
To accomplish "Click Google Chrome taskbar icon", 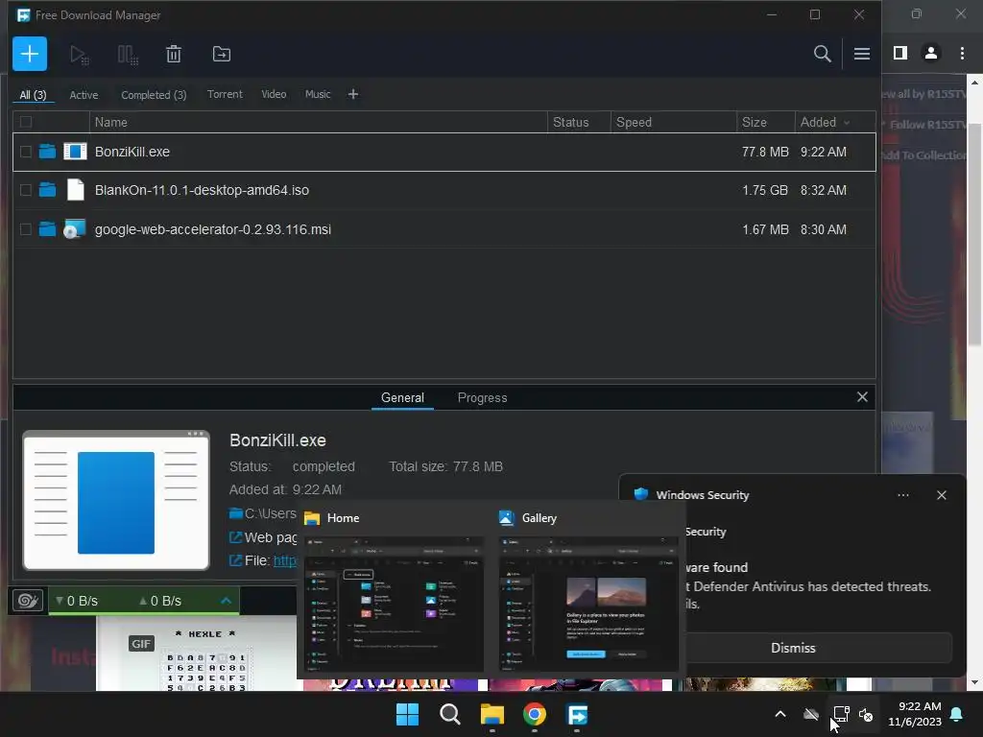I will coord(534,714).
